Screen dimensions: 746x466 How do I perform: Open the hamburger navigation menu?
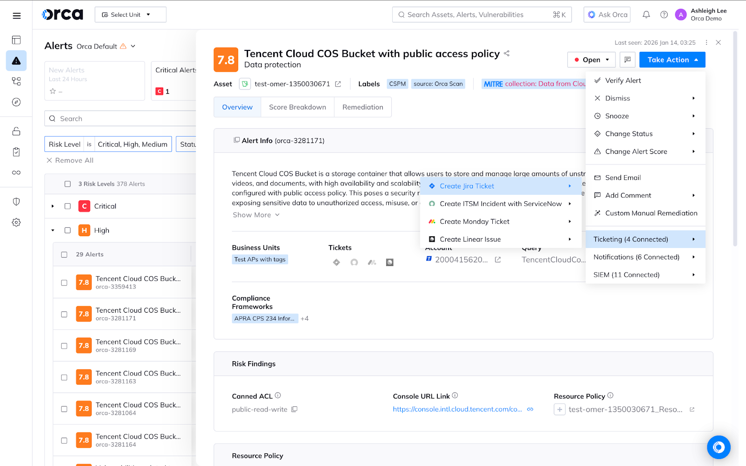[x=16, y=16]
